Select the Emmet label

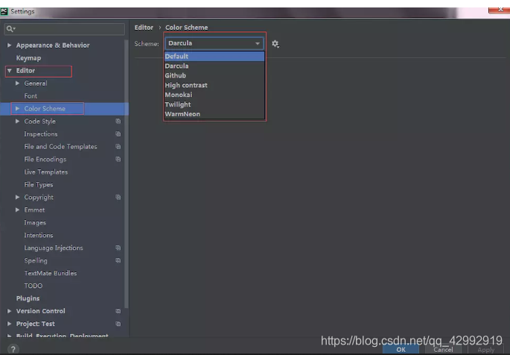pyautogui.click(x=34, y=210)
